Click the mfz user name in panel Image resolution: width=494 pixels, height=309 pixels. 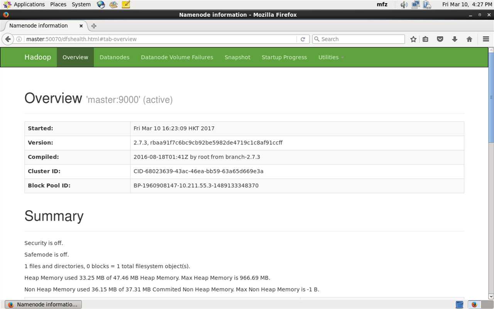[x=382, y=5]
